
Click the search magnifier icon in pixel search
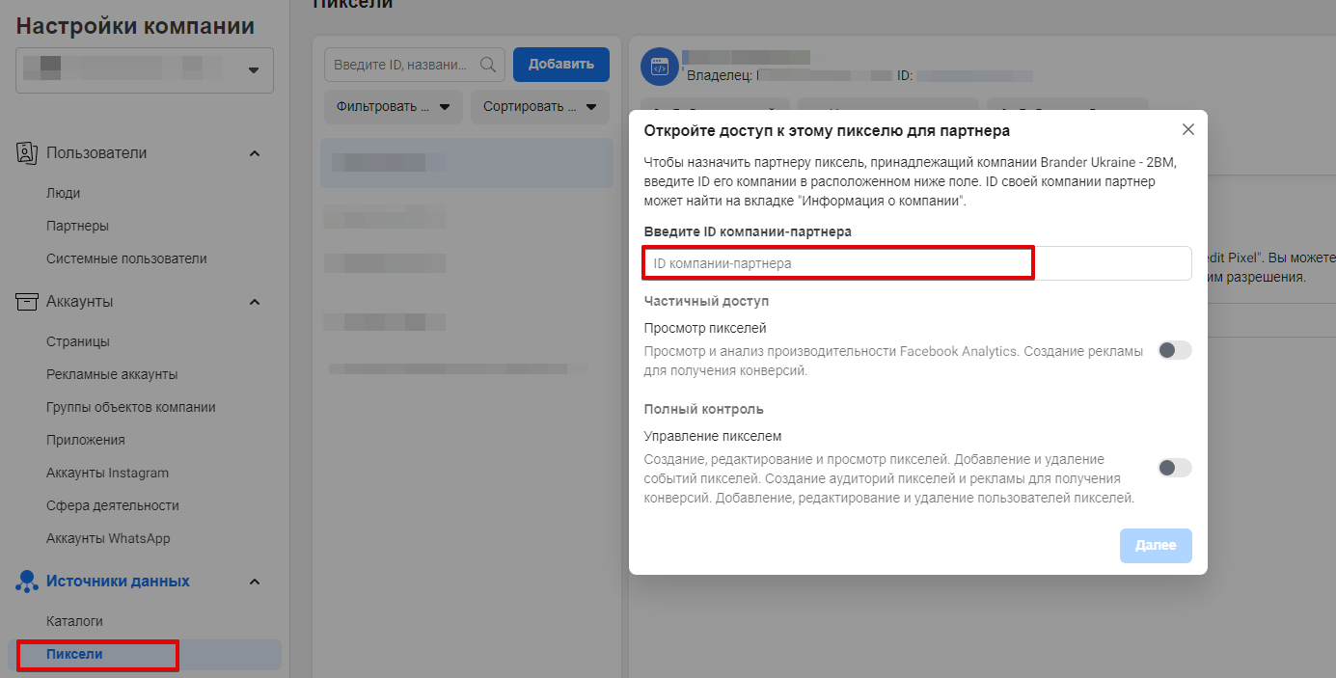488,65
